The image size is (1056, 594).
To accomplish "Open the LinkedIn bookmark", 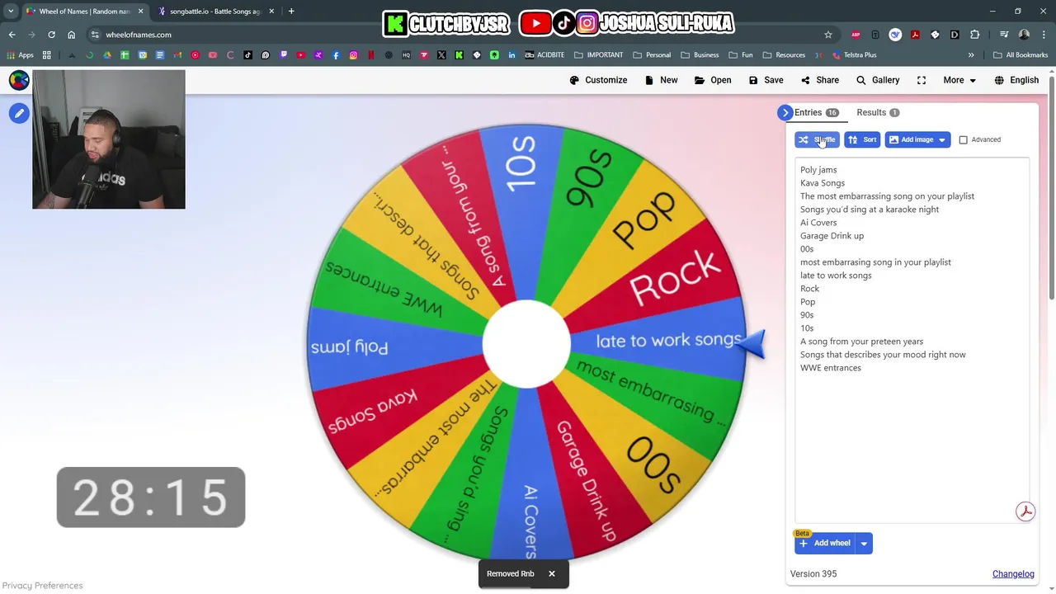I will (511, 55).
